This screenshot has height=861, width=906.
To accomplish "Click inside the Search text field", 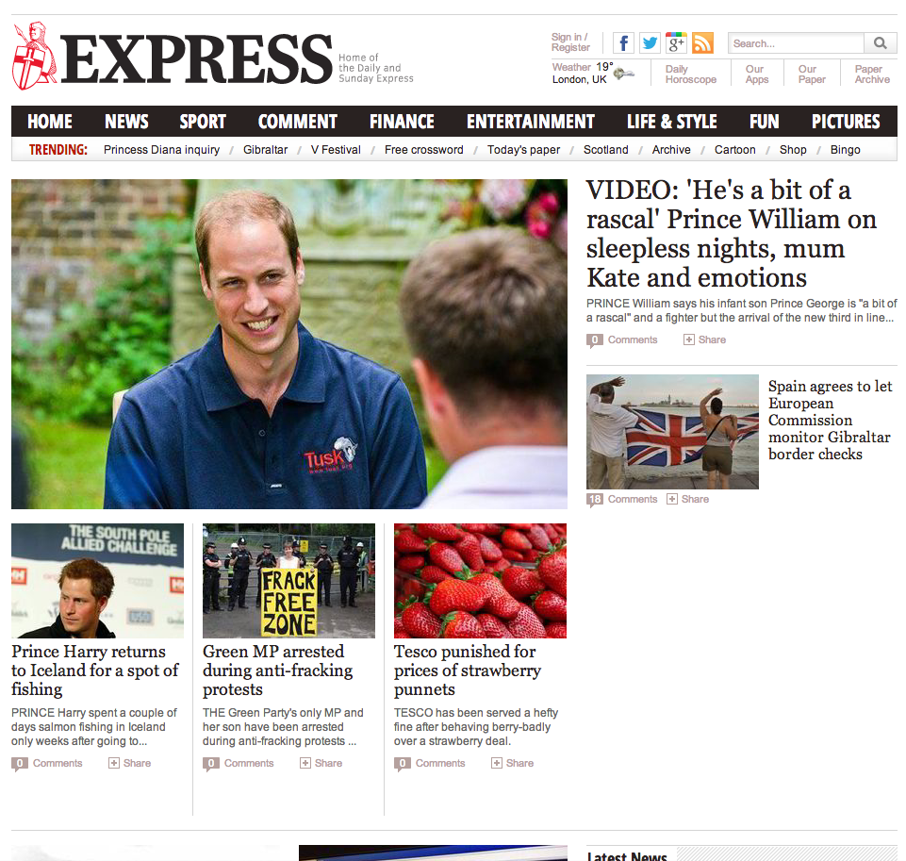I will [x=797, y=43].
